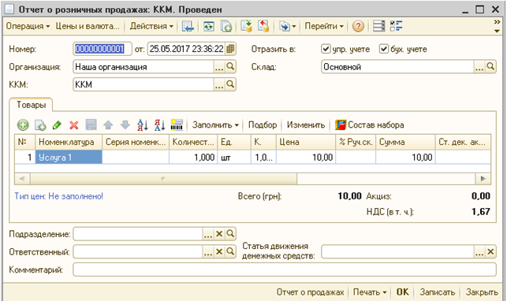
Task: Click the Сумма column header
Action: [405, 142]
